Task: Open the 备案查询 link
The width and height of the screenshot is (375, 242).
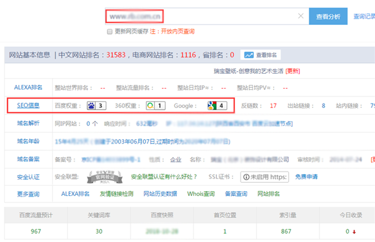Action: click(x=236, y=194)
